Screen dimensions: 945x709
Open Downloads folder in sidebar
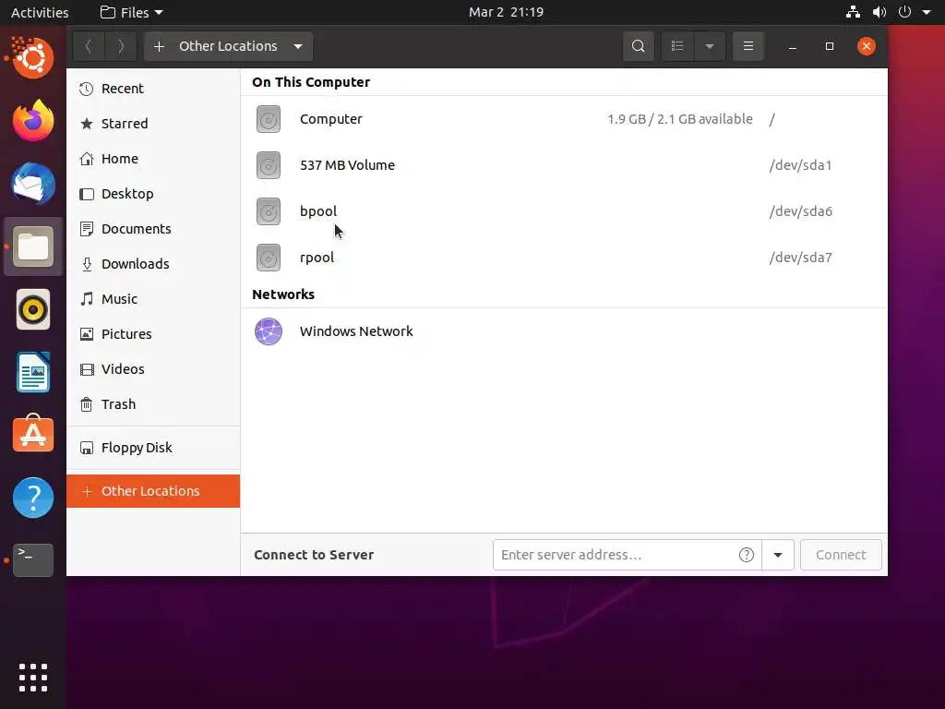153,263
